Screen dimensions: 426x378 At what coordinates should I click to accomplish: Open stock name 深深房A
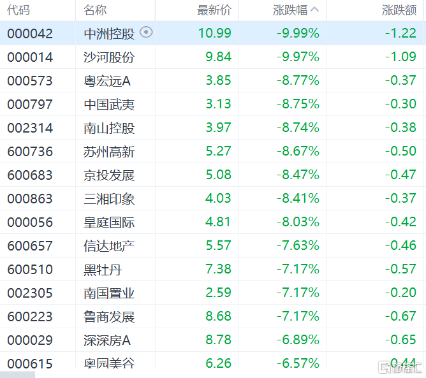point(107,341)
